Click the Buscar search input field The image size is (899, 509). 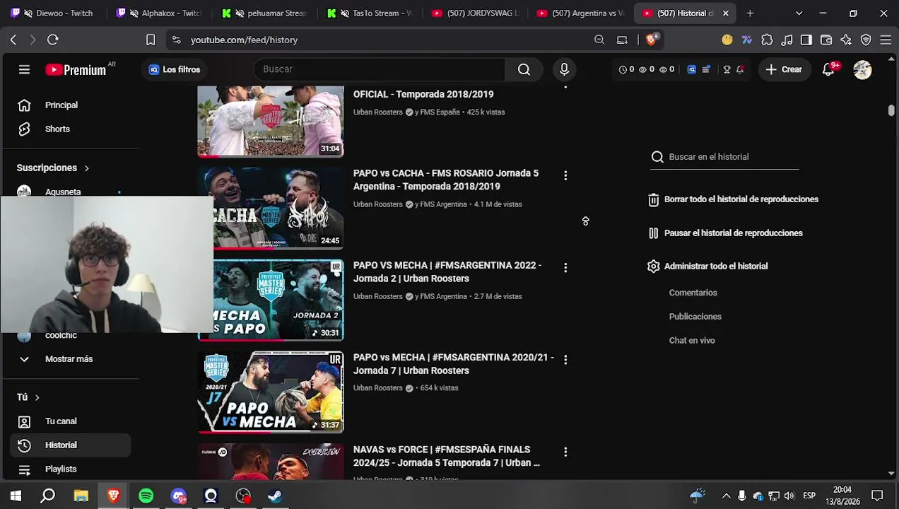click(380, 69)
